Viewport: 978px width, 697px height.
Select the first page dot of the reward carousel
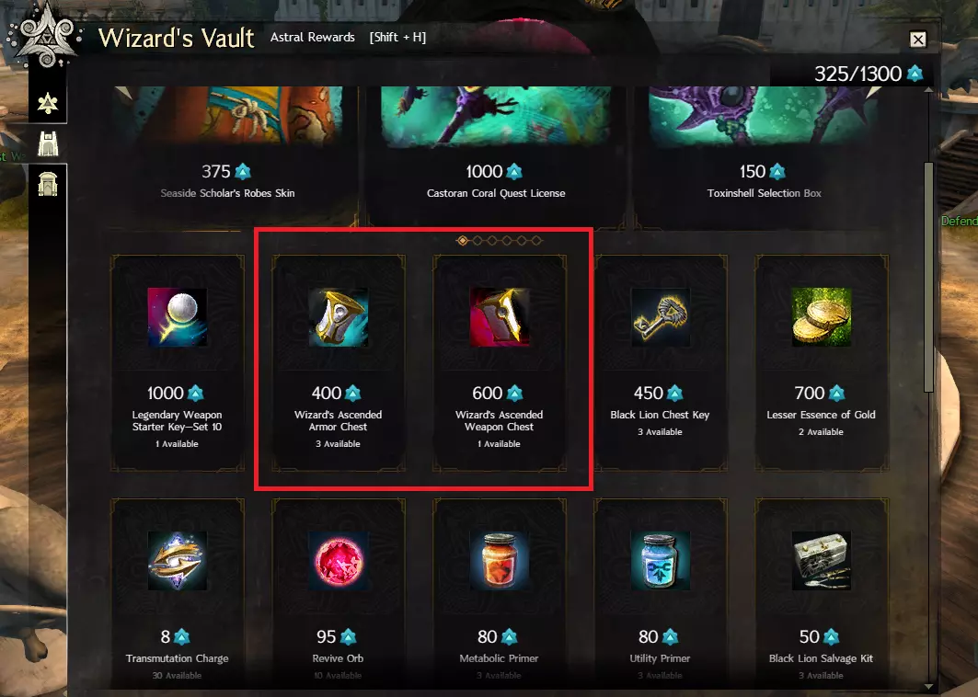point(462,241)
